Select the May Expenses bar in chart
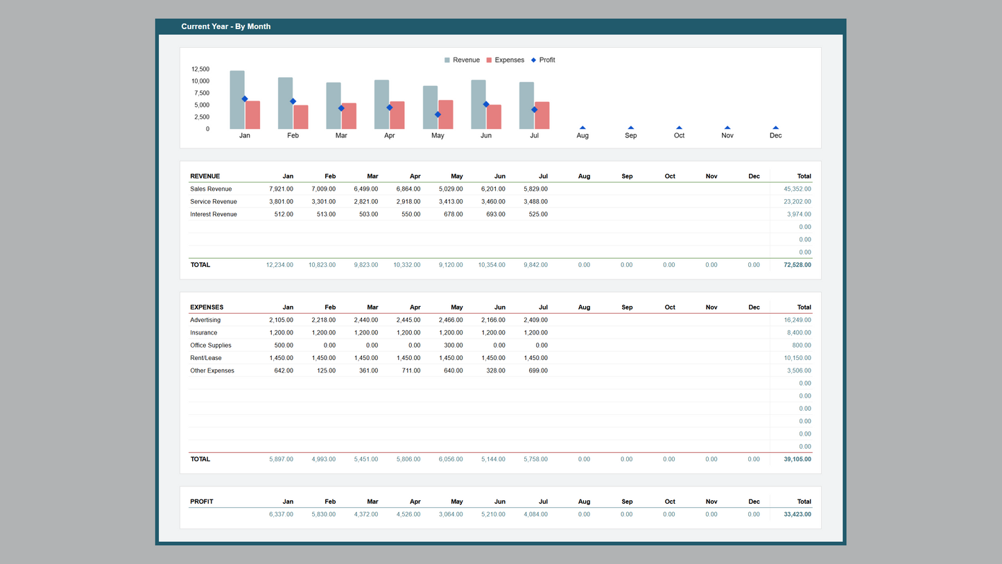 point(445,114)
